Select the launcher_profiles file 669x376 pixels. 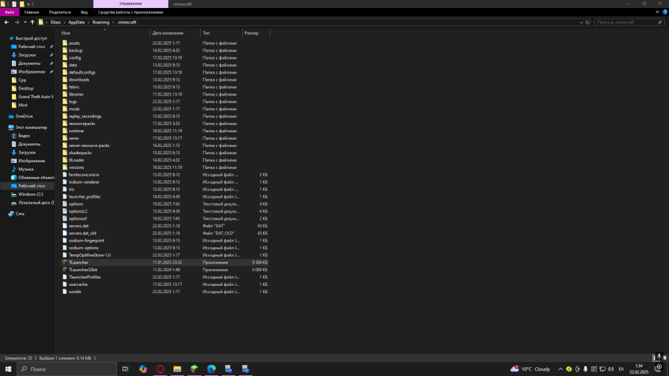coord(84,197)
